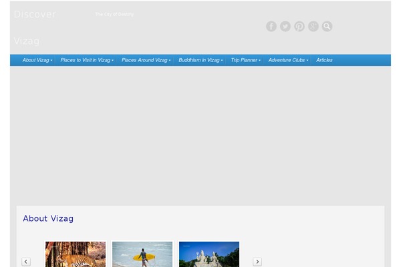The image size is (401, 267).
Task: Expand Places to Visit in Vizag menu
Action: coord(87,60)
